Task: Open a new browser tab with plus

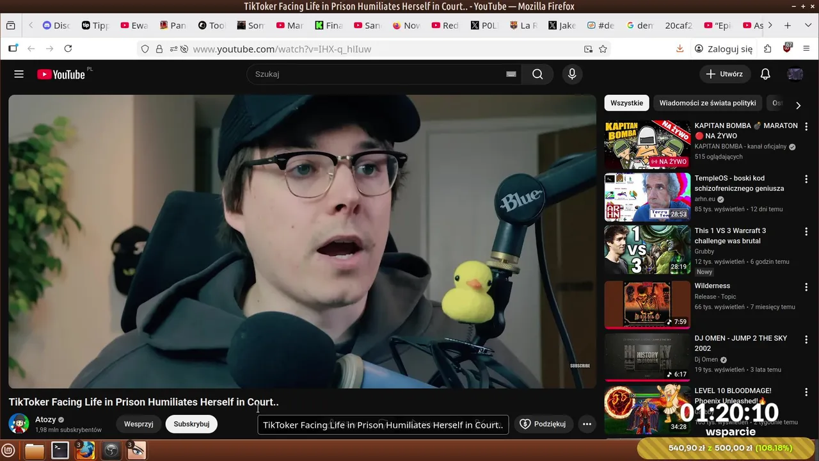Action: [788, 26]
